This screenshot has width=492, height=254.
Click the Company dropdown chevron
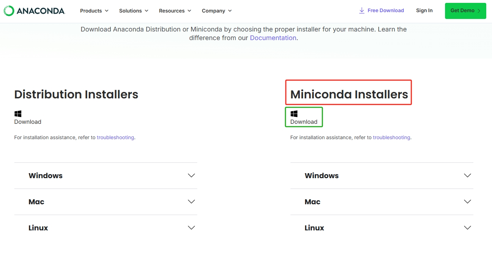click(230, 11)
